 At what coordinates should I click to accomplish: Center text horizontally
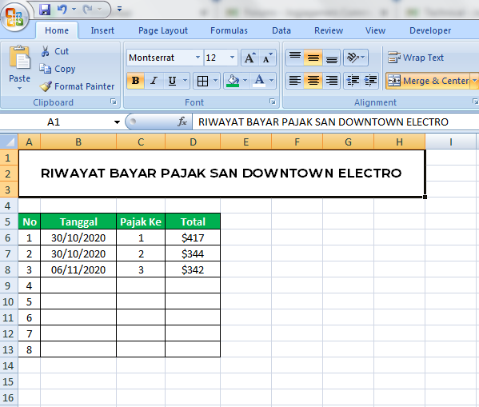coord(313,81)
